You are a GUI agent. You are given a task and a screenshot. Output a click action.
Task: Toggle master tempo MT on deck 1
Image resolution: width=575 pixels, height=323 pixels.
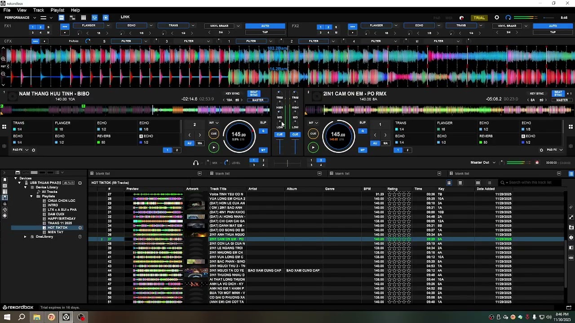click(x=263, y=150)
